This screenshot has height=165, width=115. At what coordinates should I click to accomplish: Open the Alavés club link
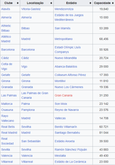(x=6, y=9)
